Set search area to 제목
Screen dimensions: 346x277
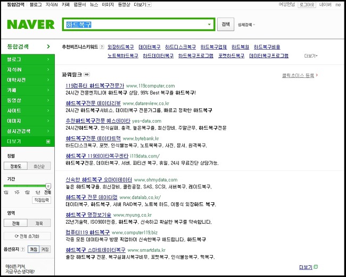pos(39,223)
